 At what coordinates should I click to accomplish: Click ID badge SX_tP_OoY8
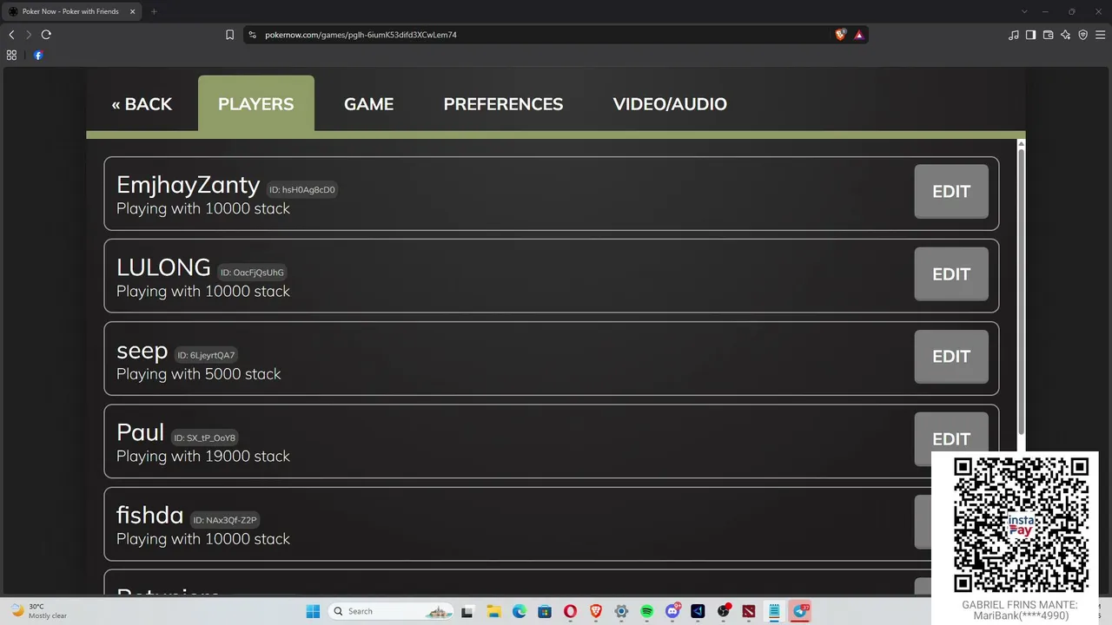204,437
